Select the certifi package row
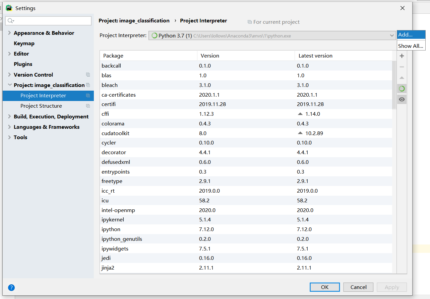The width and height of the screenshot is (430, 299). pyautogui.click(x=246, y=104)
